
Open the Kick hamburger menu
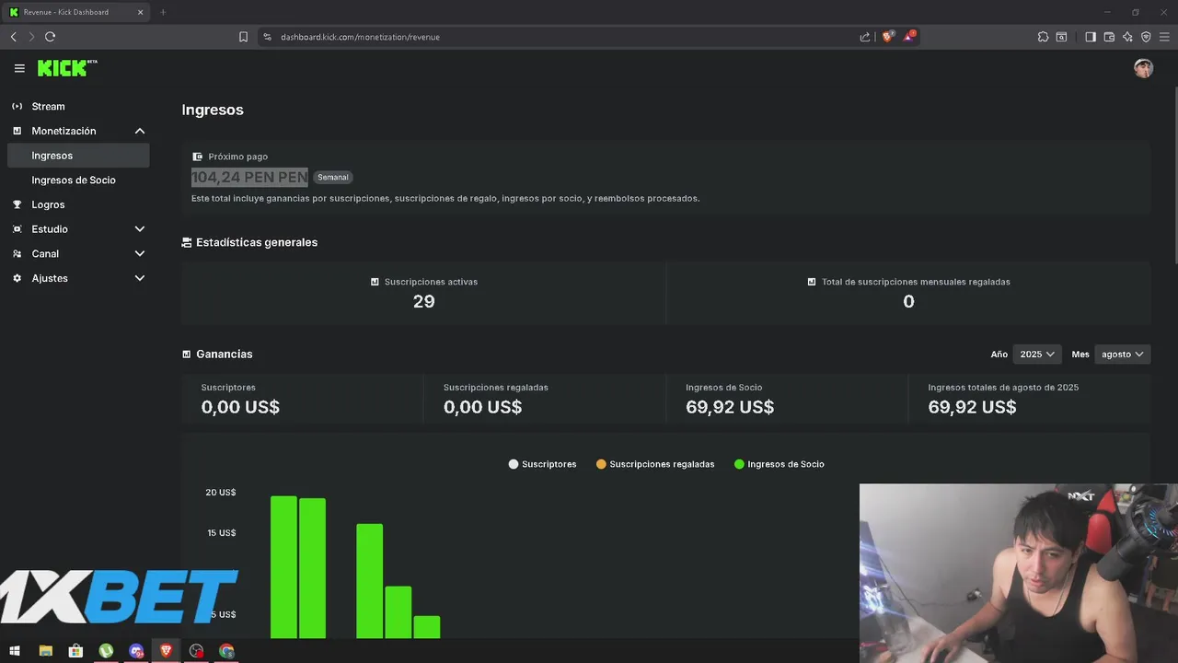pyautogui.click(x=19, y=68)
